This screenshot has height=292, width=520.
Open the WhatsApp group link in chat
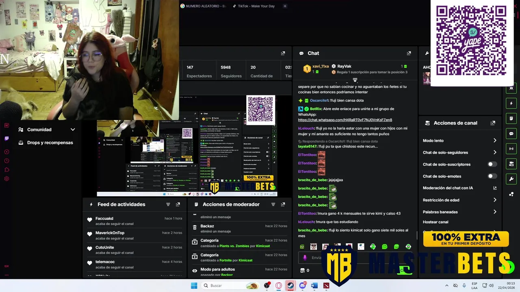coord(345,120)
